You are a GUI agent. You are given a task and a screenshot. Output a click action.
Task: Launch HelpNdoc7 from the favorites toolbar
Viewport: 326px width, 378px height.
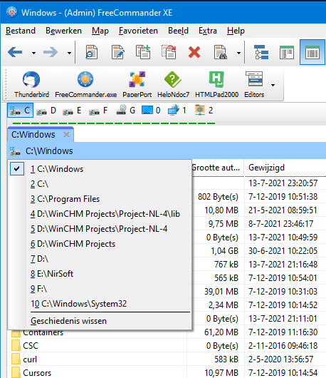[173, 84]
